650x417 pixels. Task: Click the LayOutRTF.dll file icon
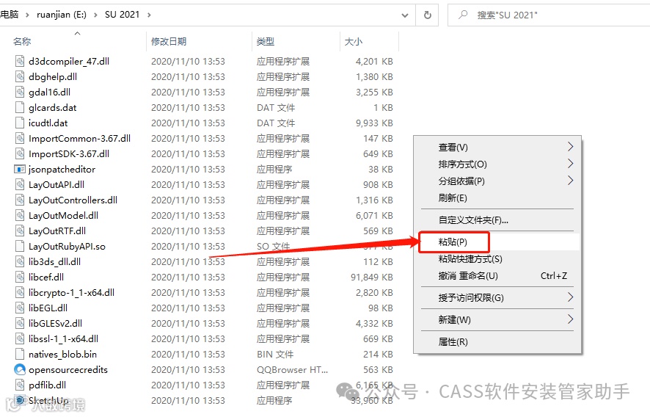coord(20,231)
